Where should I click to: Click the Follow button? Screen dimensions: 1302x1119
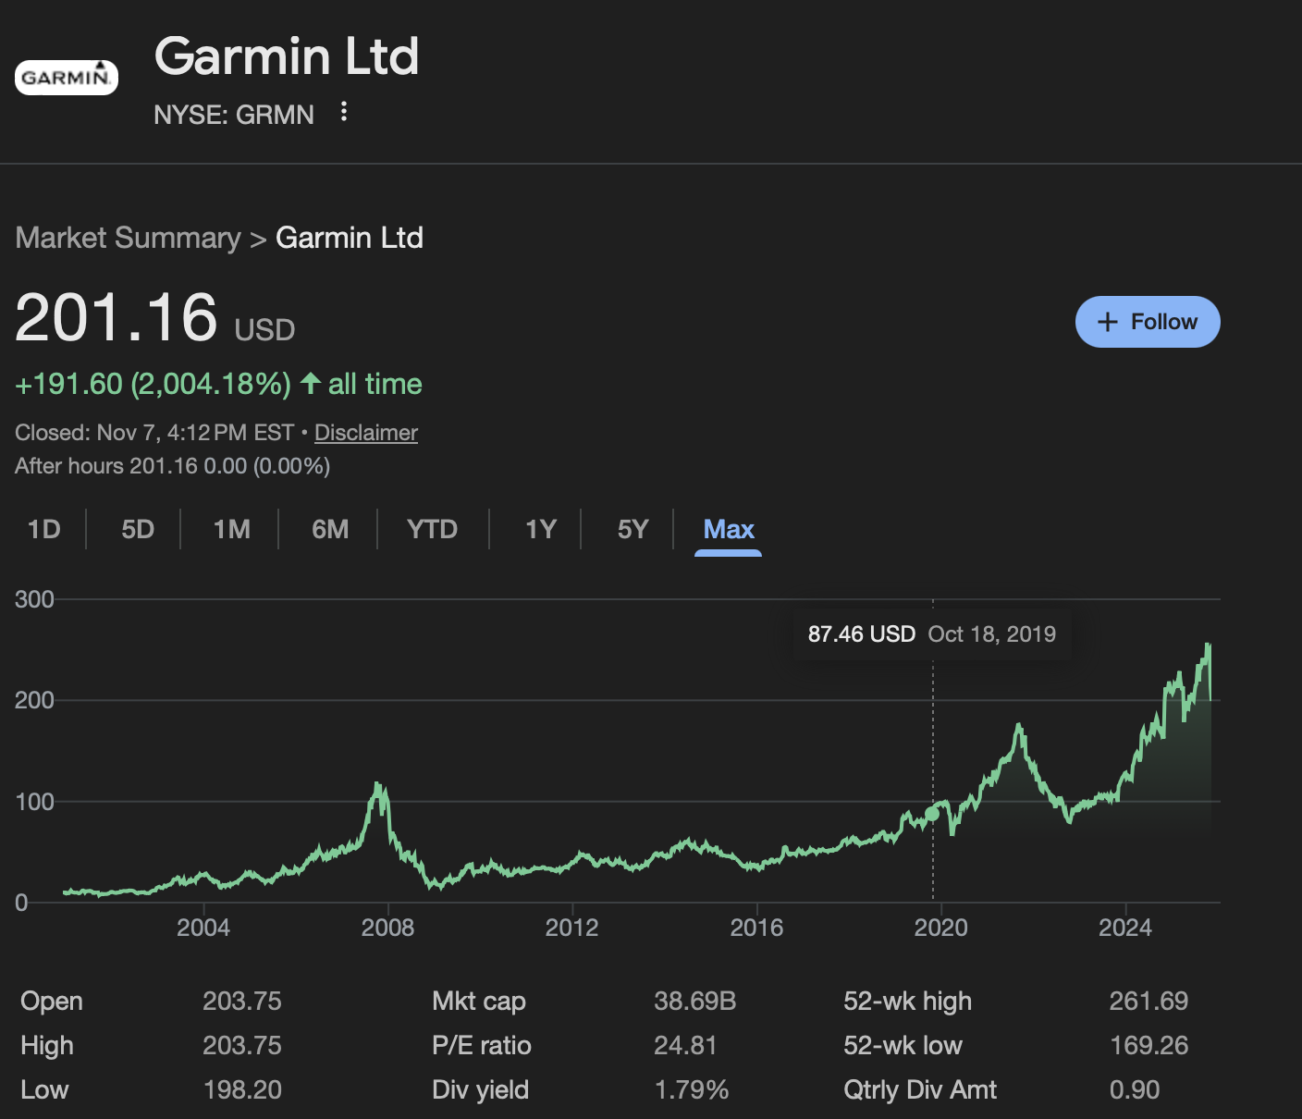pos(1147,322)
